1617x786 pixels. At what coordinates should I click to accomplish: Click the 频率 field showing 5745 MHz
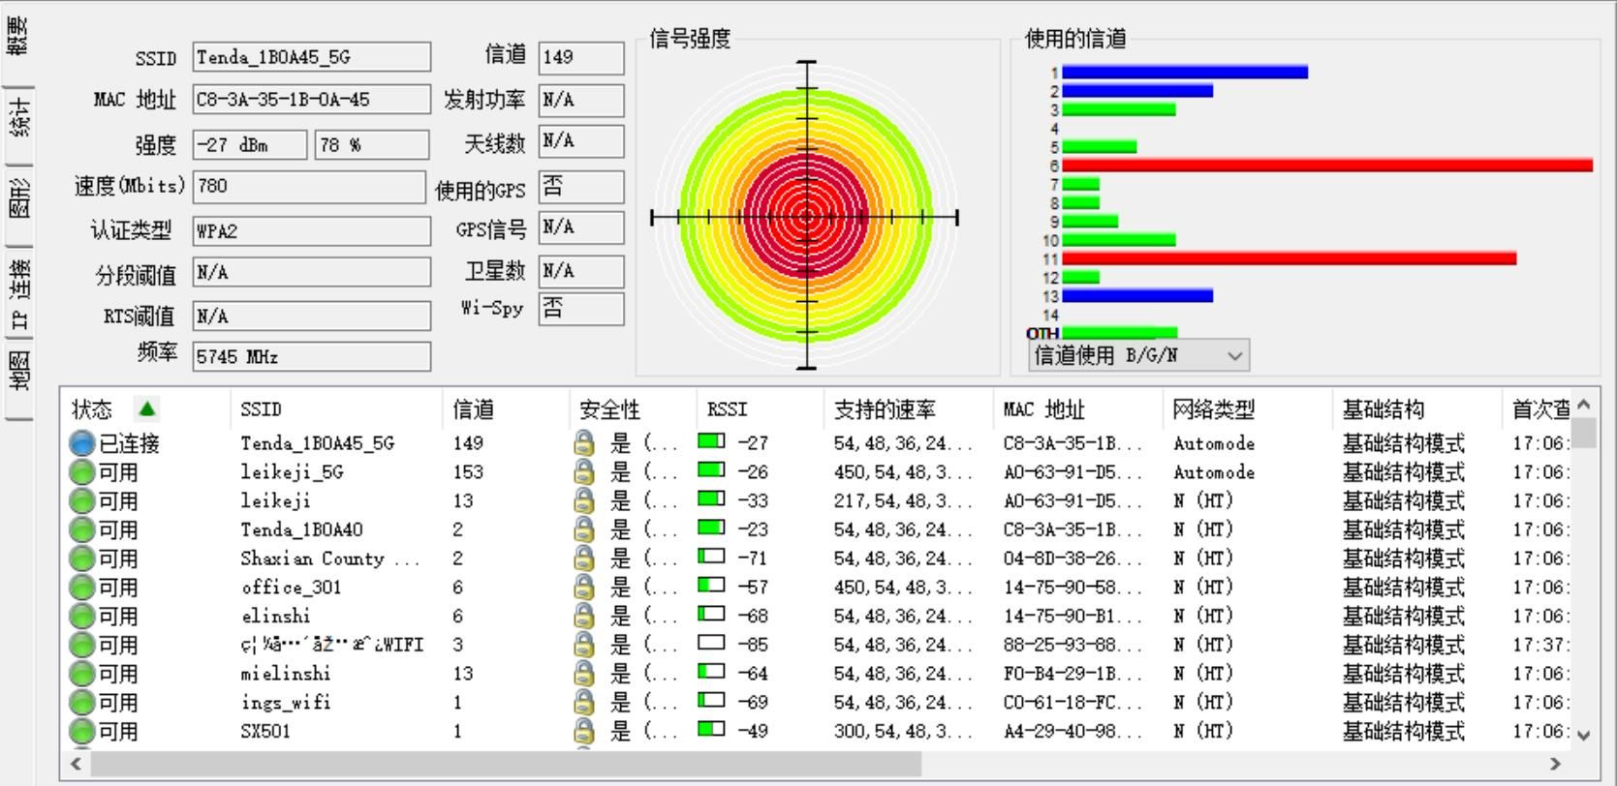(312, 356)
